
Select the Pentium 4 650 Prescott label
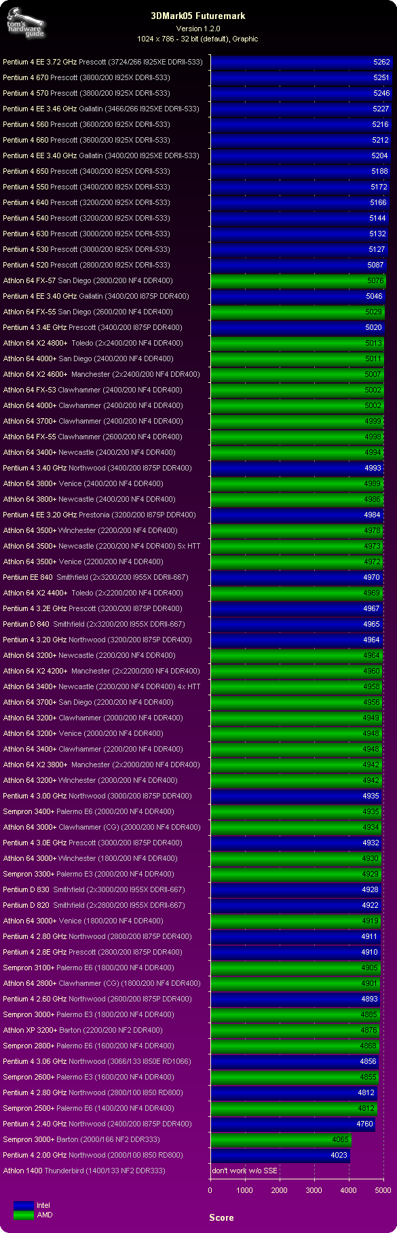click(86, 171)
